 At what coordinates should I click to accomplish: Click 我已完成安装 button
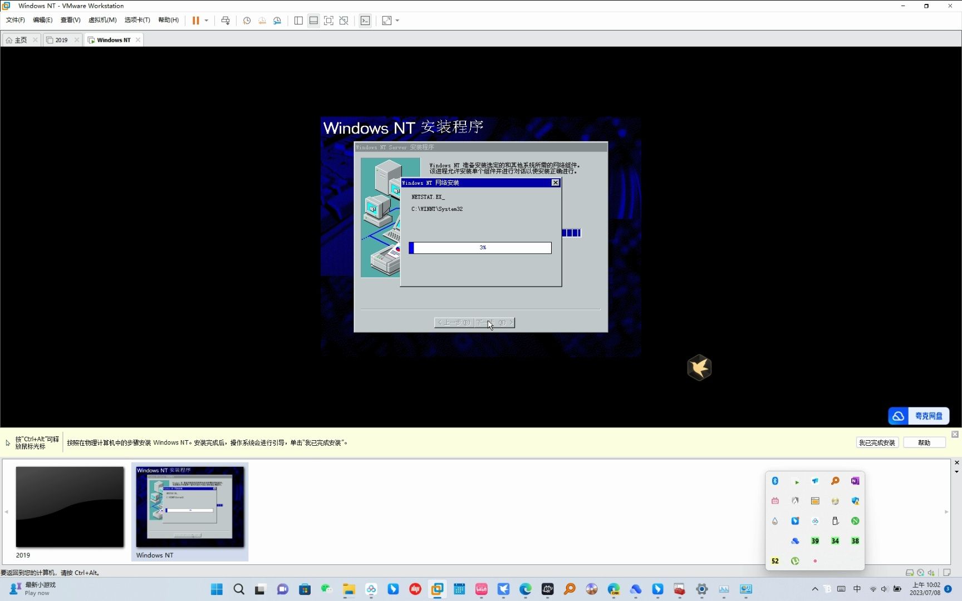877,443
